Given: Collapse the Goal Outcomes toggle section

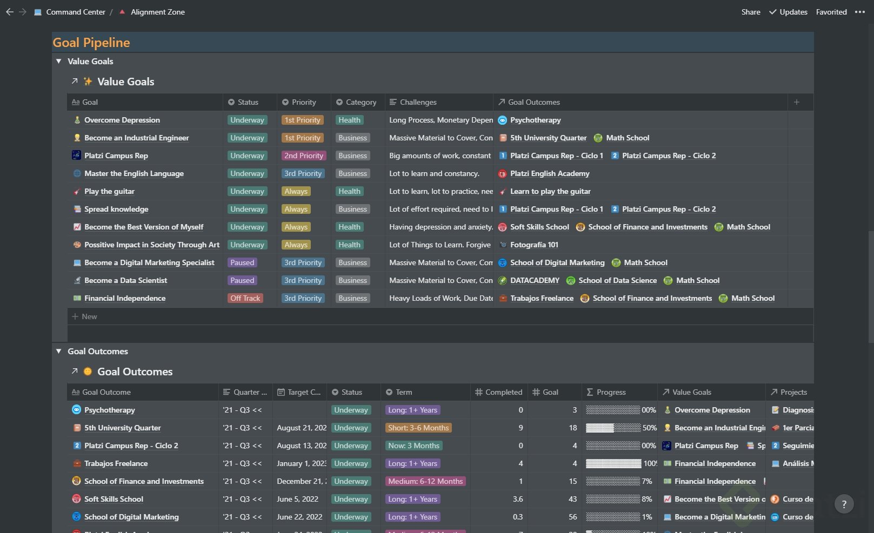Looking at the screenshot, I should tap(58, 351).
